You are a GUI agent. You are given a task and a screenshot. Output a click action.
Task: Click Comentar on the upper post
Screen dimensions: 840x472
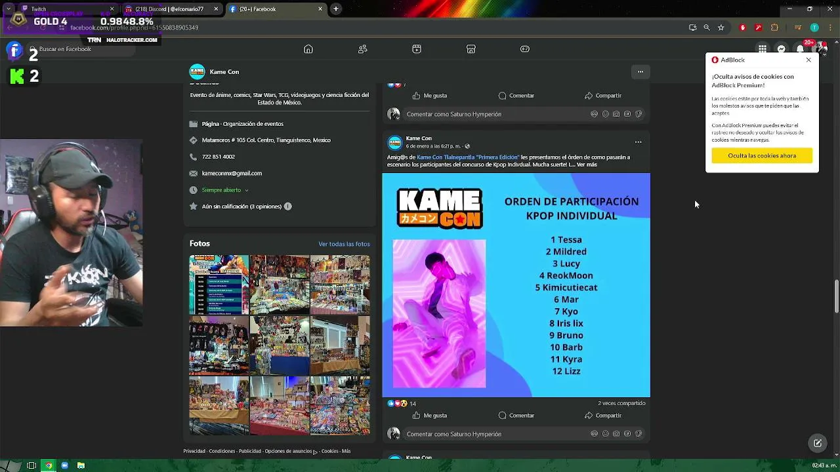coord(516,96)
